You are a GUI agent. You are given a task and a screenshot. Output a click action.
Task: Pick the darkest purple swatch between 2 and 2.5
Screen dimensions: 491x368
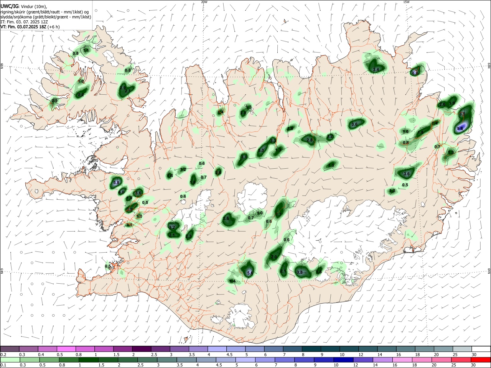[142, 349]
